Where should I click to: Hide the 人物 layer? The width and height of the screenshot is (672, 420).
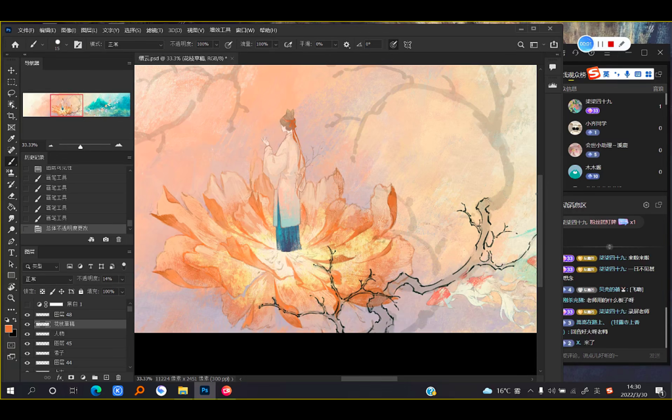pos(28,334)
